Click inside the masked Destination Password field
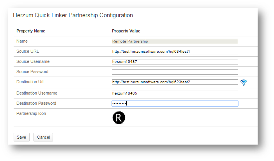Image resolution: width=274 pixels, height=161 pixels. (x=175, y=104)
